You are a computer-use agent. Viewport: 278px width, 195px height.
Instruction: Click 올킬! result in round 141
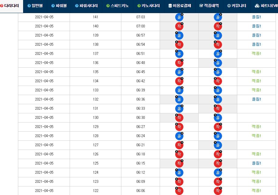pyautogui.click(x=256, y=17)
